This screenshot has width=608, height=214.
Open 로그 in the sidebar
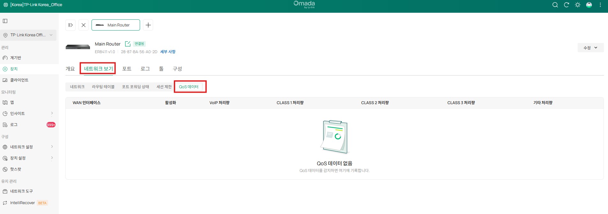click(14, 125)
